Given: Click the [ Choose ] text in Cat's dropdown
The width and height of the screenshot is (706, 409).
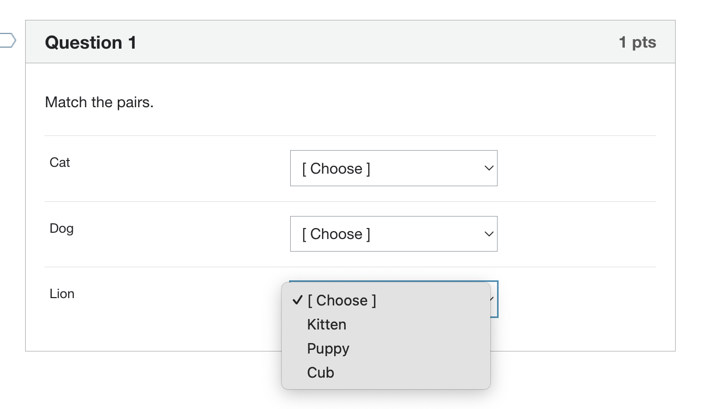Looking at the screenshot, I should (x=336, y=168).
